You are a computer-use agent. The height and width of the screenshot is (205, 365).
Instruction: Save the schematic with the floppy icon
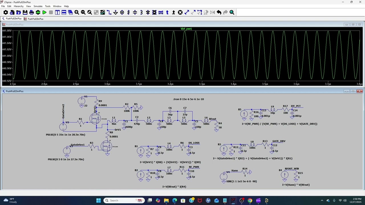(25, 12)
